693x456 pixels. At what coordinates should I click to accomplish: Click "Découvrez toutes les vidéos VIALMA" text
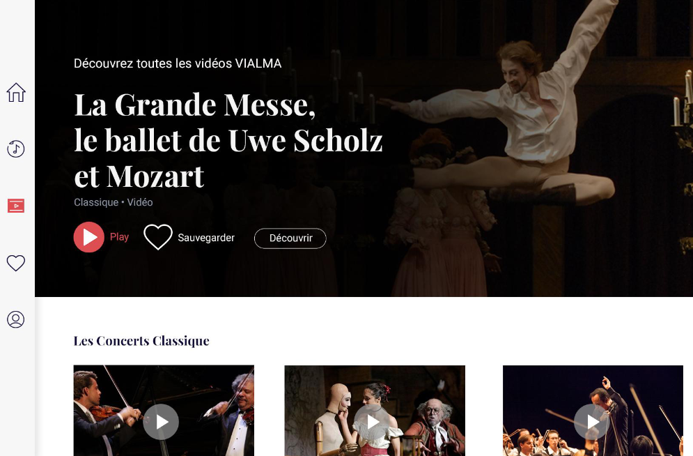(178, 63)
